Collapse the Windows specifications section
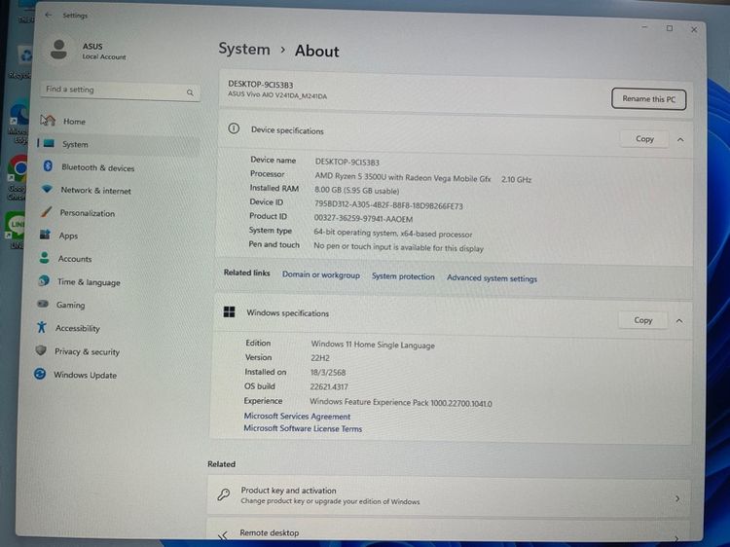The width and height of the screenshot is (730, 547). pos(679,321)
